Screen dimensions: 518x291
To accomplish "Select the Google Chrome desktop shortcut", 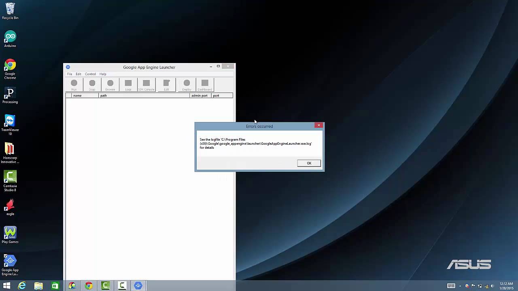I will click(x=10, y=69).
